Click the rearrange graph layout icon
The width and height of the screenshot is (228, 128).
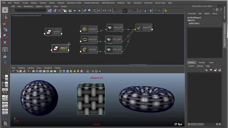95,11
